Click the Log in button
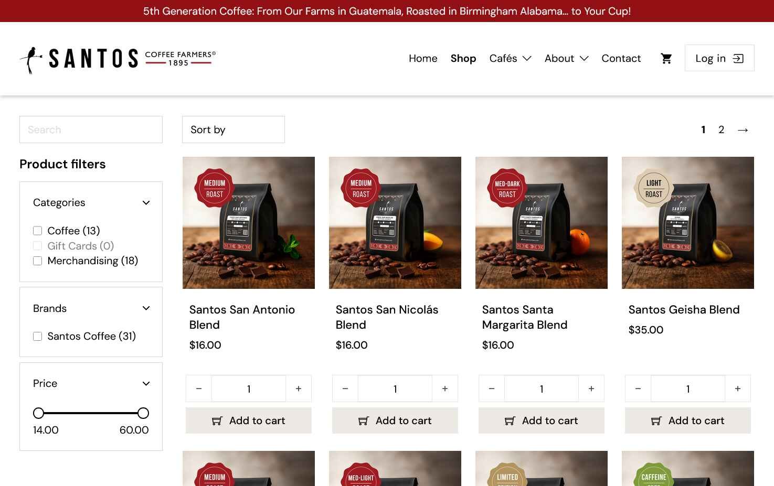 pyautogui.click(x=719, y=58)
